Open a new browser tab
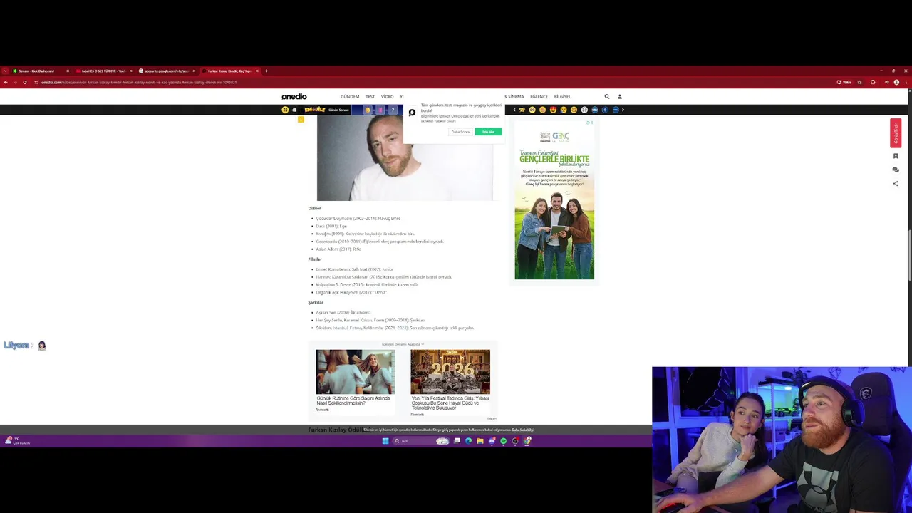 click(266, 71)
